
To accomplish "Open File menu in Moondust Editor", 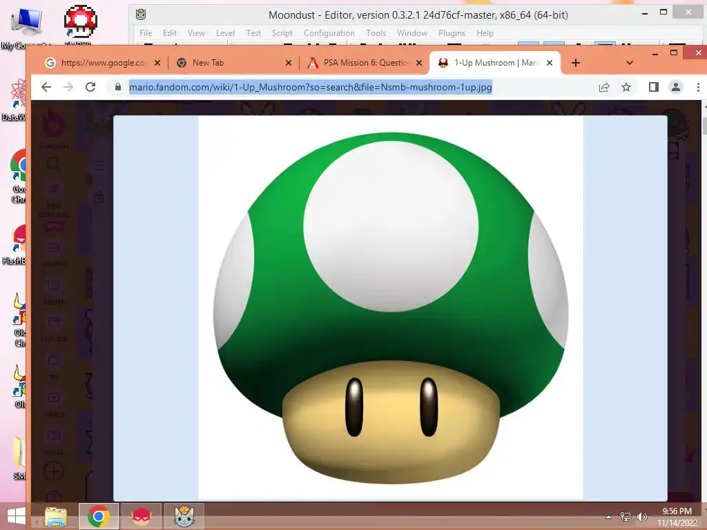I will coord(146,33).
